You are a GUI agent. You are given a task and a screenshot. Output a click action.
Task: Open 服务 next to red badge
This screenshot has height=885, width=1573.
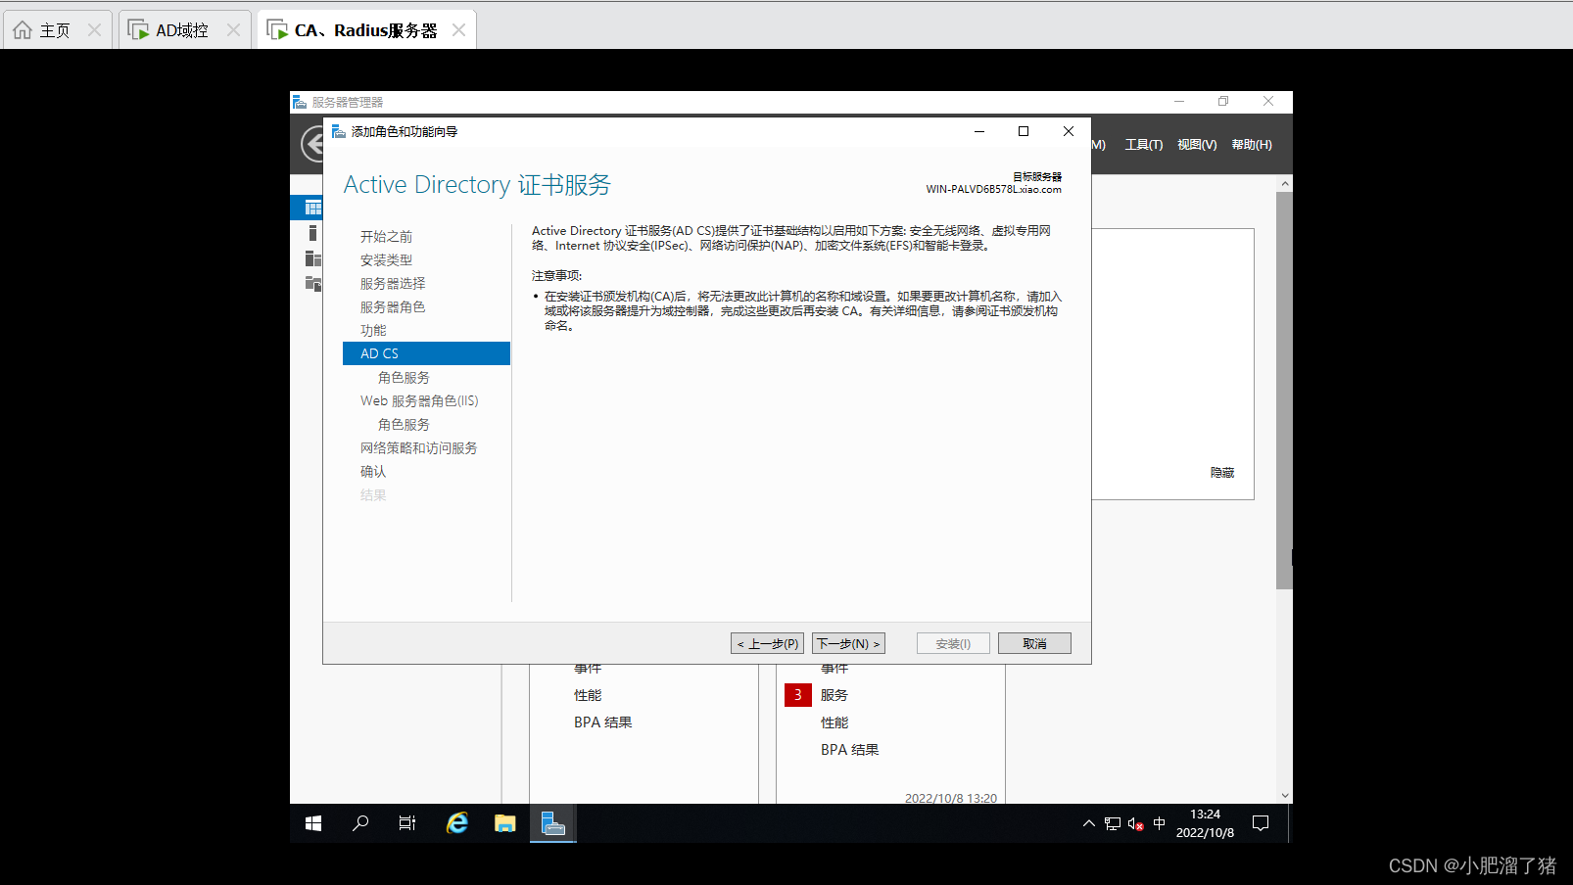coord(834,695)
